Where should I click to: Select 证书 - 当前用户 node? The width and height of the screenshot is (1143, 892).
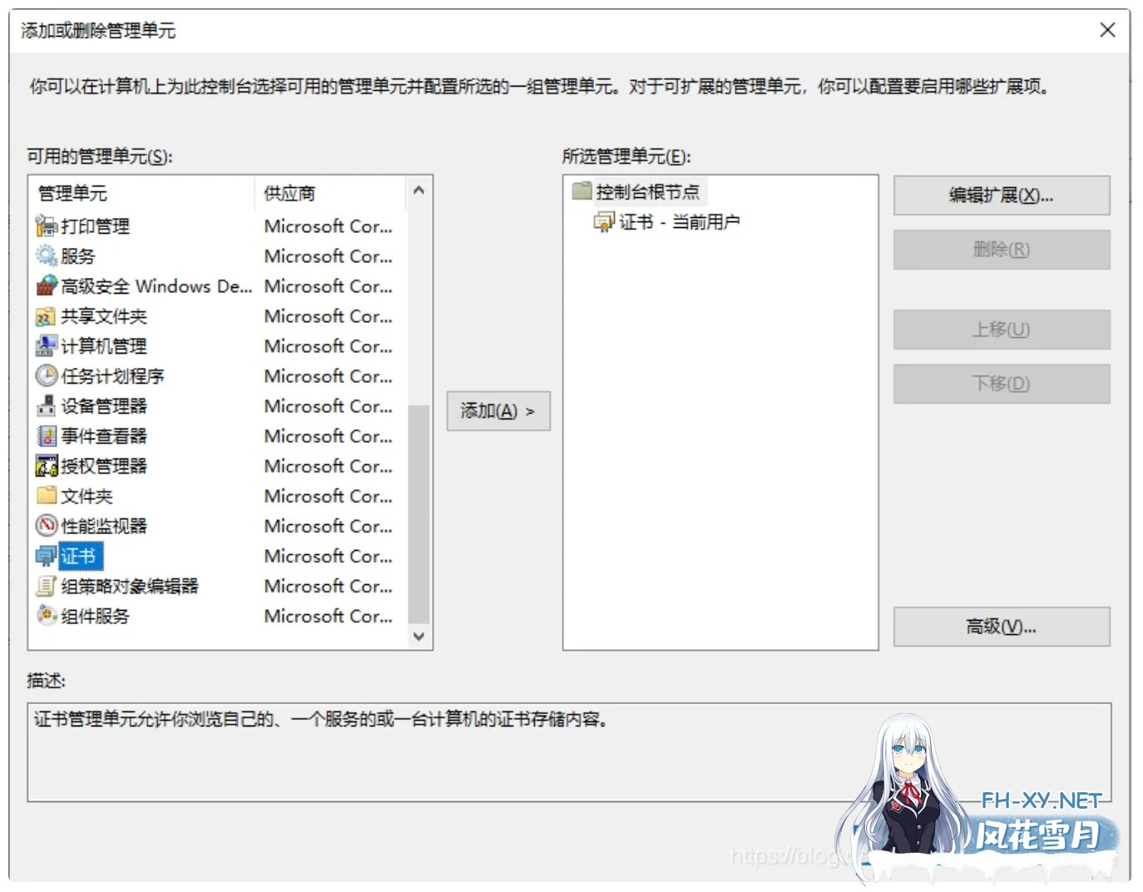point(679,222)
